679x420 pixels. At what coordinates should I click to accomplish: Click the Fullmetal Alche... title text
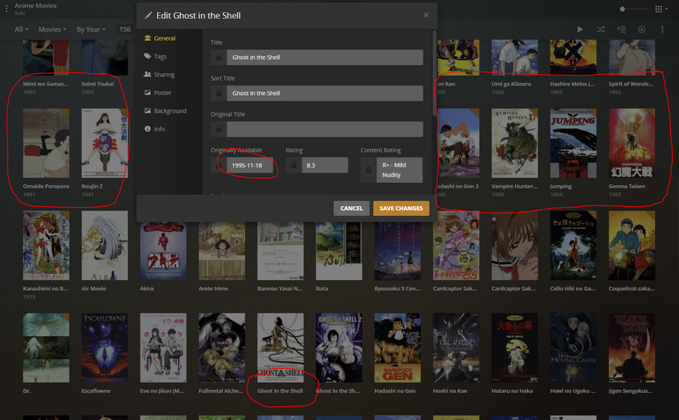(x=221, y=391)
